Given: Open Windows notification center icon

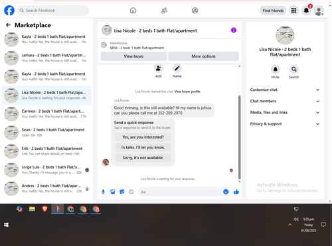Looking at the screenshot, I should coord(323,225).
